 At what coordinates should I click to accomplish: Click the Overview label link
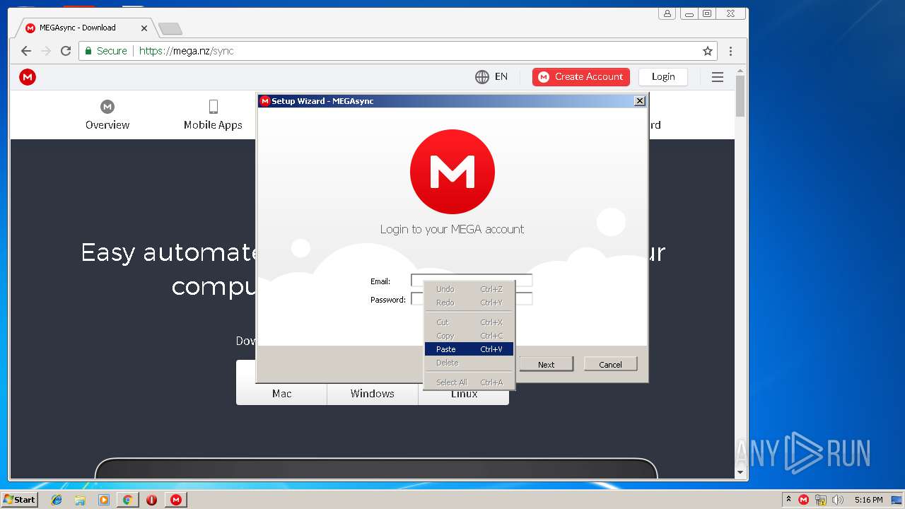(107, 125)
